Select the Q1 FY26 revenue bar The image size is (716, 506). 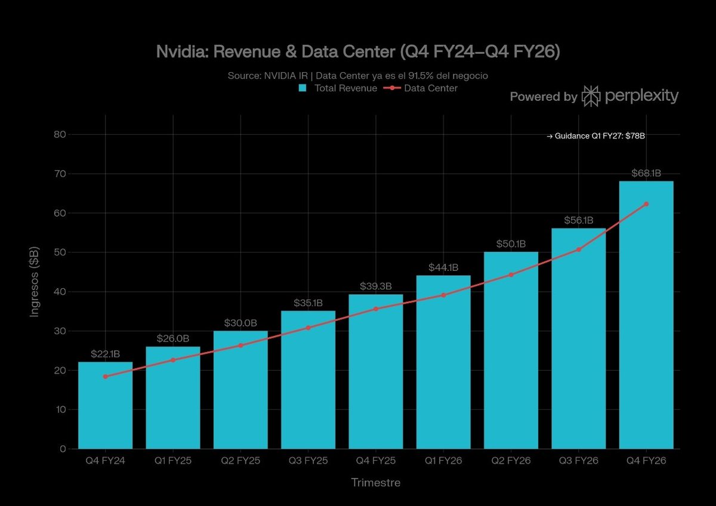point(443,362)
